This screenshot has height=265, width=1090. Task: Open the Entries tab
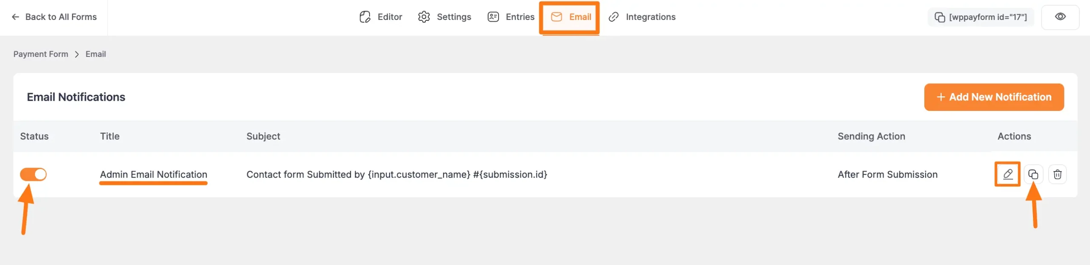coord(511,17)
